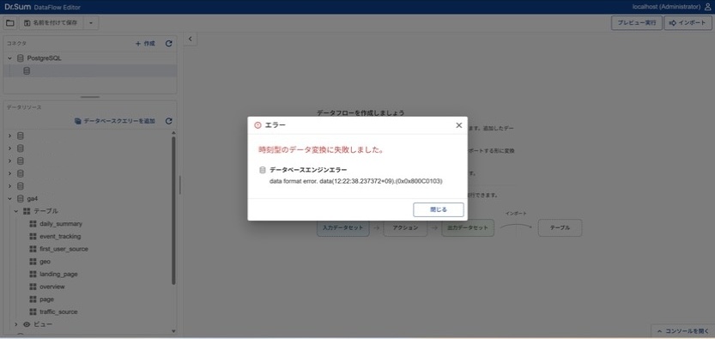
Task: Click the 出力データセット flow box
Action: (468, 227)
